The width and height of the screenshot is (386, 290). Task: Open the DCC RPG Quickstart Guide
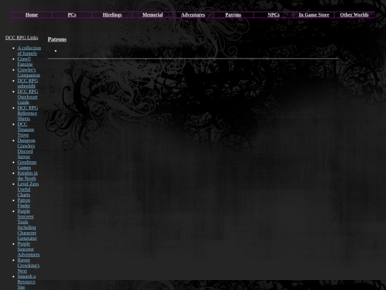[x=28, y=97]
